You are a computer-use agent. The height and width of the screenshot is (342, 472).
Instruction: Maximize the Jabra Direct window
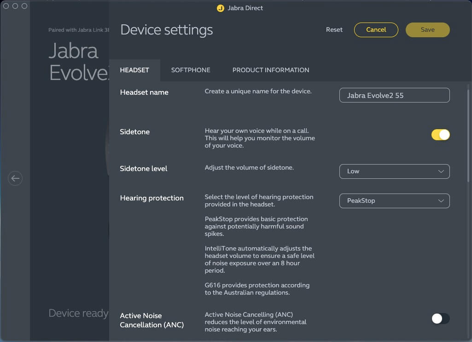pos(24,6)
